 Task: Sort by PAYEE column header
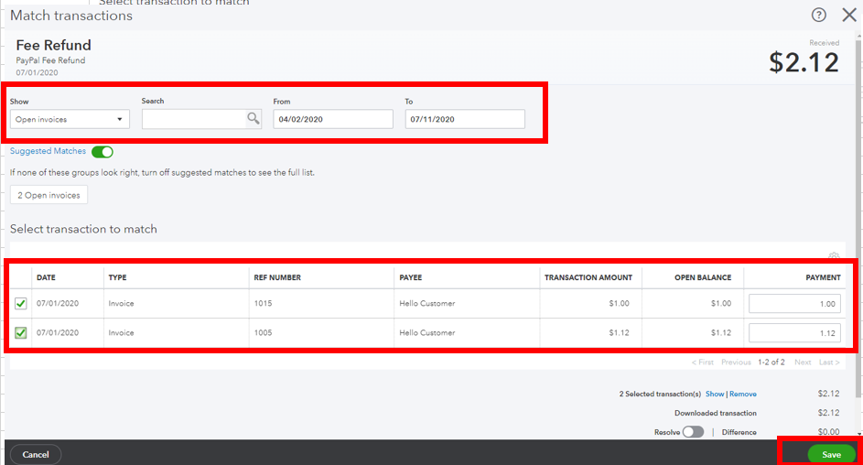pos(411,277)
